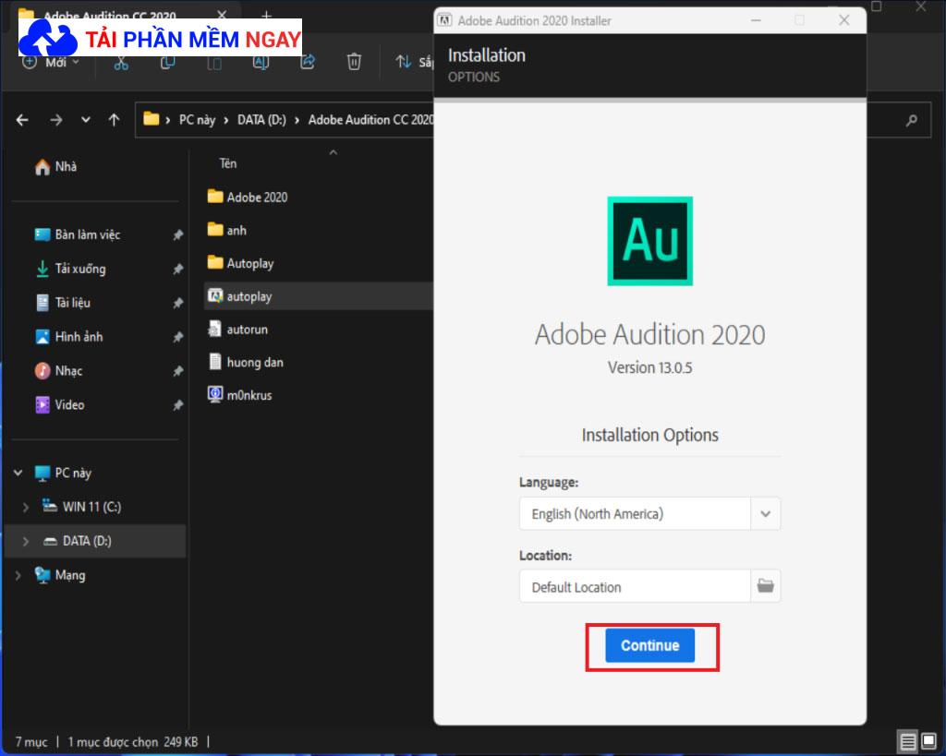Click the Delete trash icon in Explorer

(x=354, y=62)
